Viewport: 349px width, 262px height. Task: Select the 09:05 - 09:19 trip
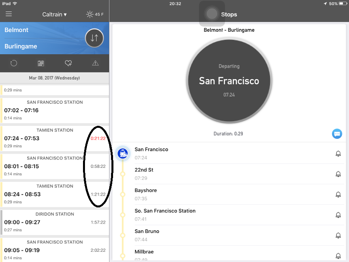(x=55, y=250)
